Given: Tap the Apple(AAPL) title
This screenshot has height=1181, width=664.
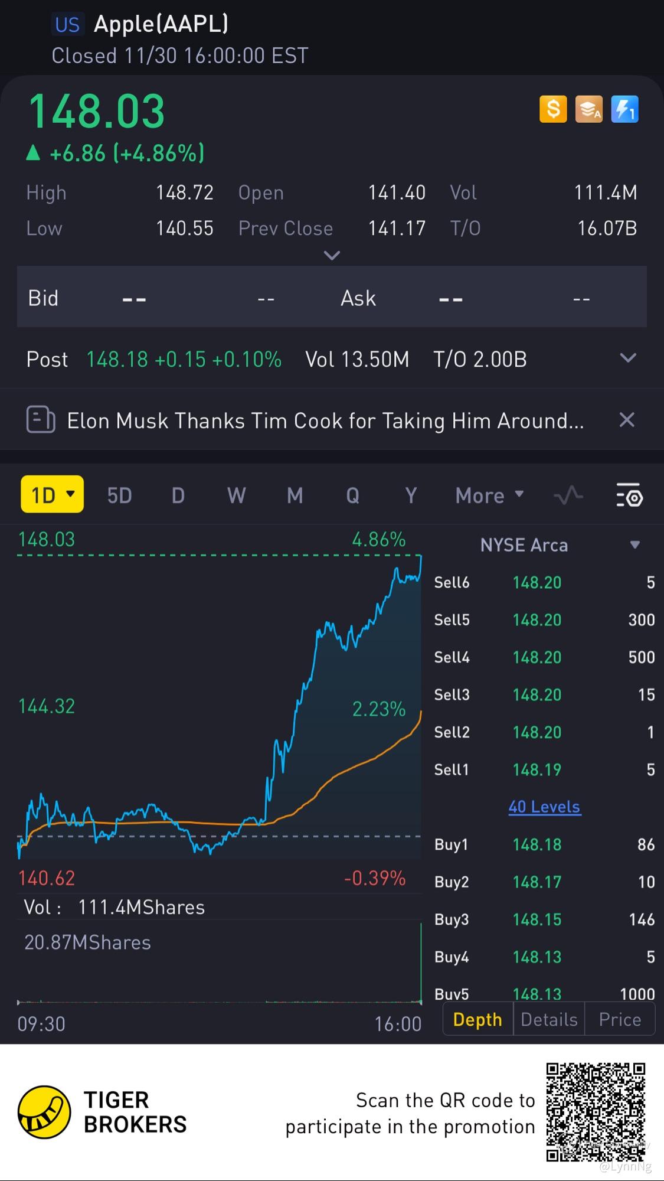Looking at the screenshot, I should 161,24.
